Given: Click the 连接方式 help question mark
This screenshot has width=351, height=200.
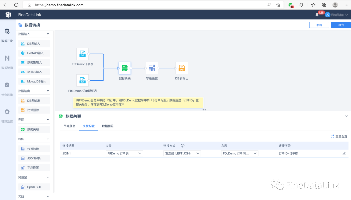Looking at the screenshot, I should (183, 146).
